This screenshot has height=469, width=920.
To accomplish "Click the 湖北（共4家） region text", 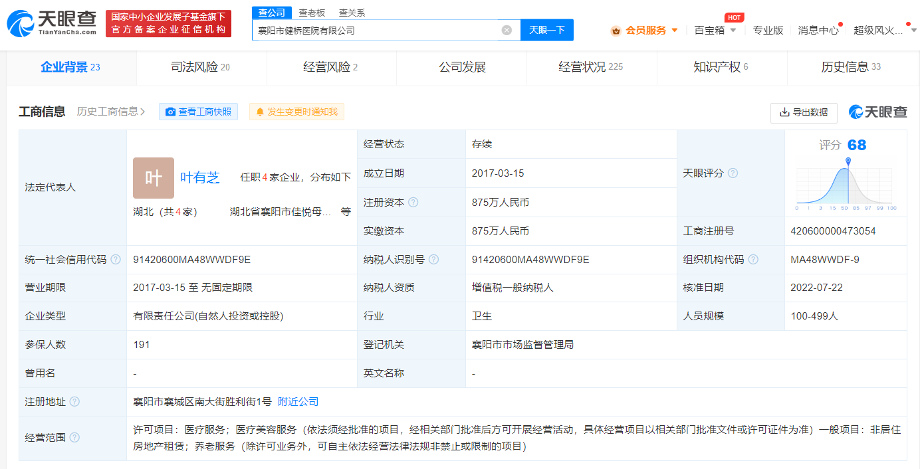I will point(165,212).
